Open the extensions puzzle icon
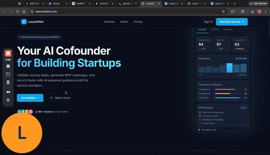The image size is (270, 155). tap(233, 11)
